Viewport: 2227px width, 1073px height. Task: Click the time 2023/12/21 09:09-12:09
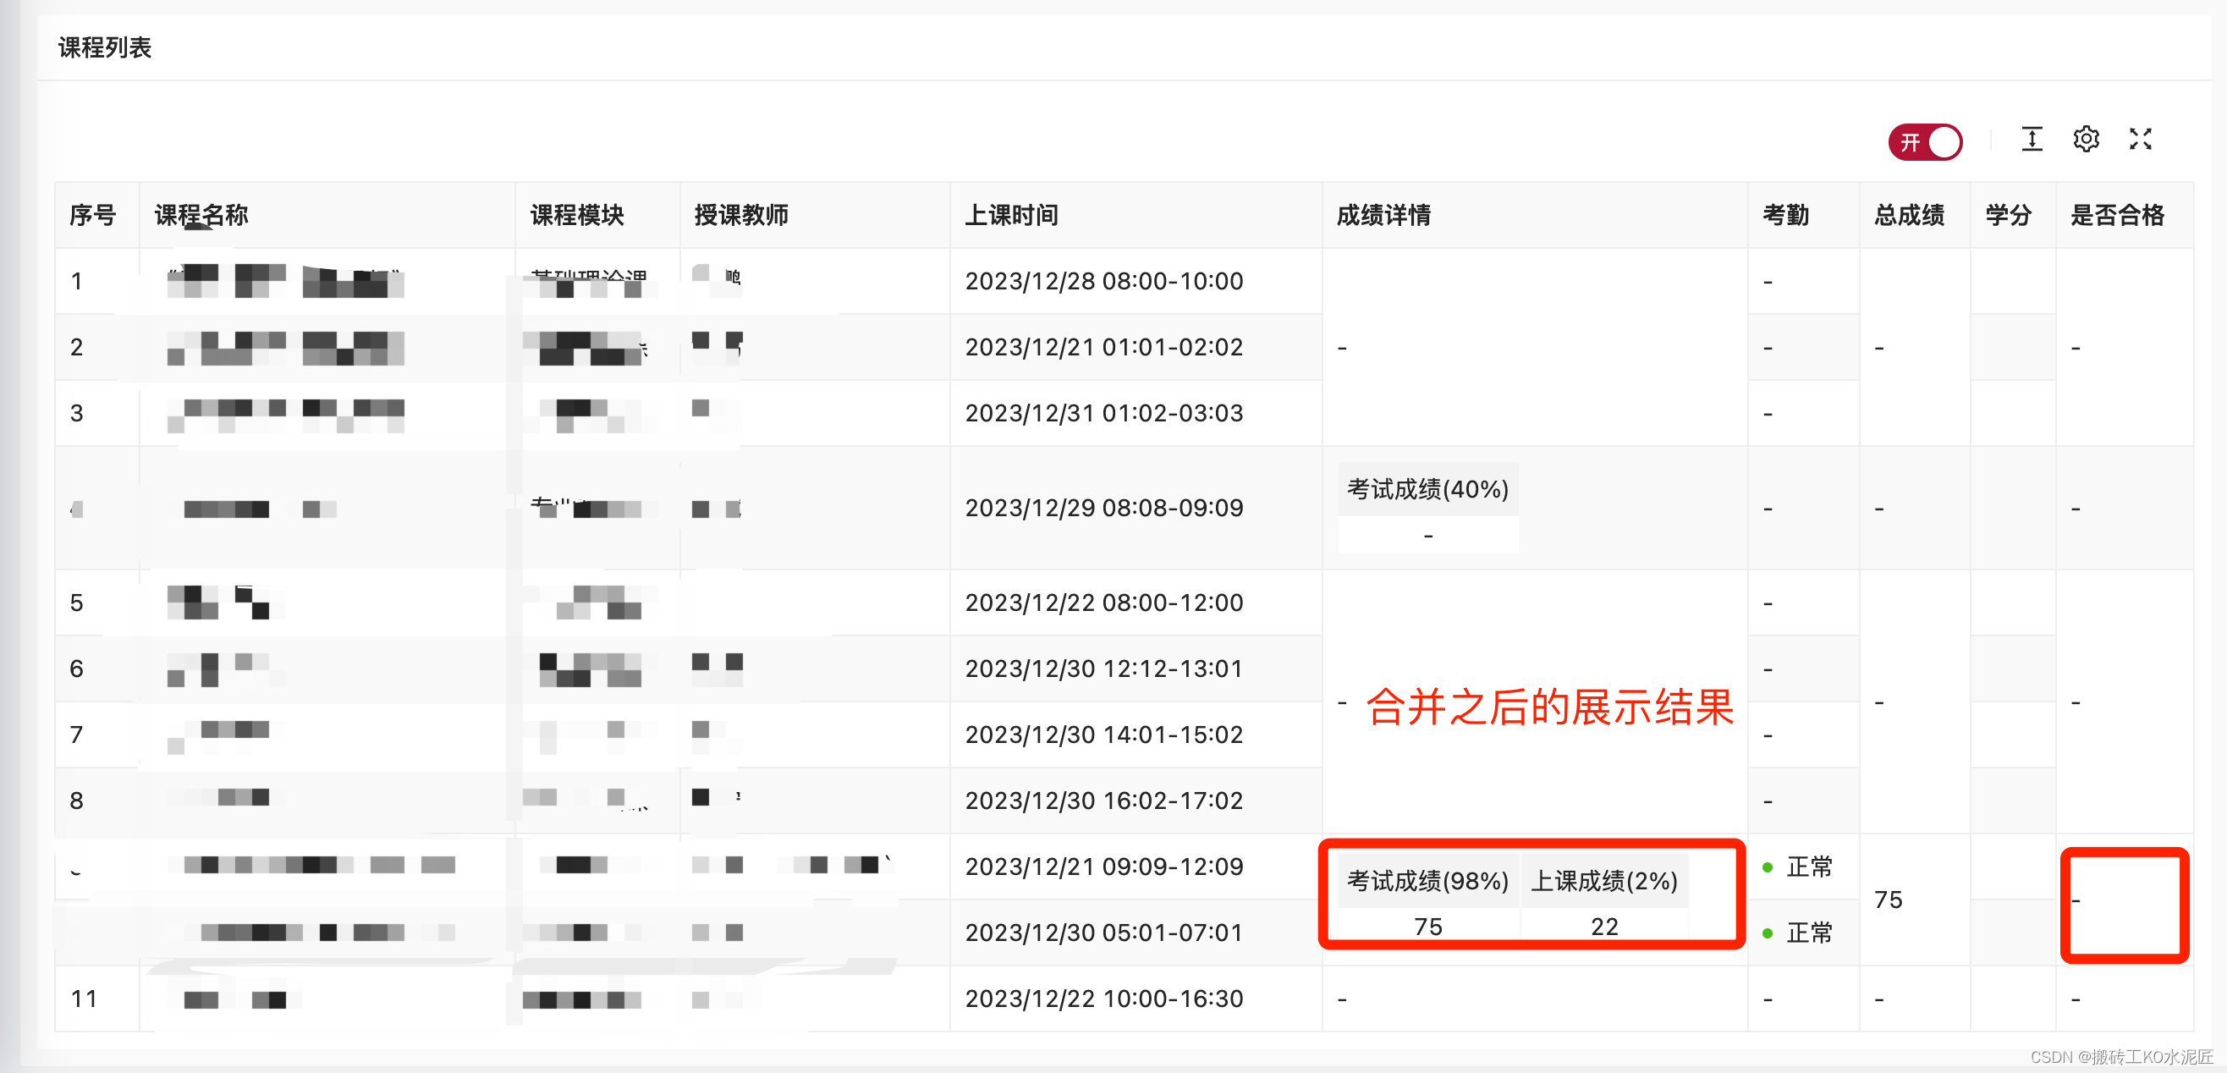point(1104,867)
